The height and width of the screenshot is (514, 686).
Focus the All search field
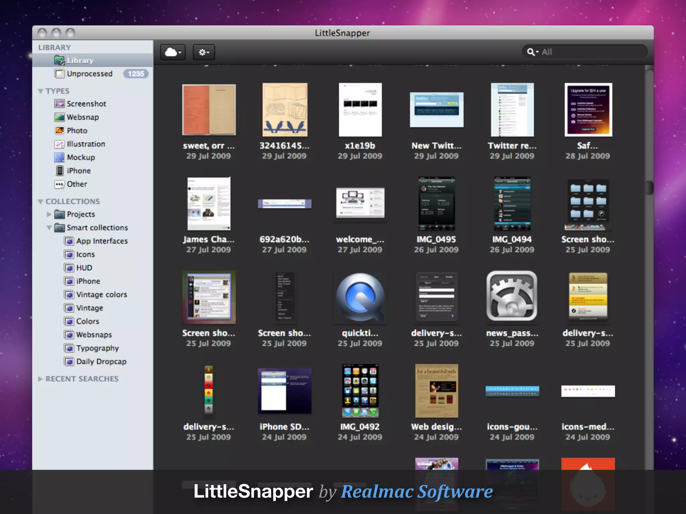[585, 52]
